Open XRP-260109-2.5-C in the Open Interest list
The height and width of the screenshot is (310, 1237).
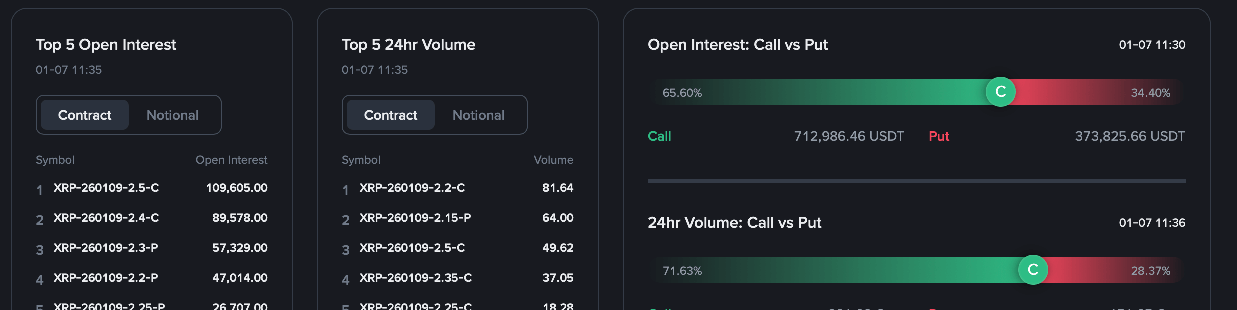tap(106, 188)
